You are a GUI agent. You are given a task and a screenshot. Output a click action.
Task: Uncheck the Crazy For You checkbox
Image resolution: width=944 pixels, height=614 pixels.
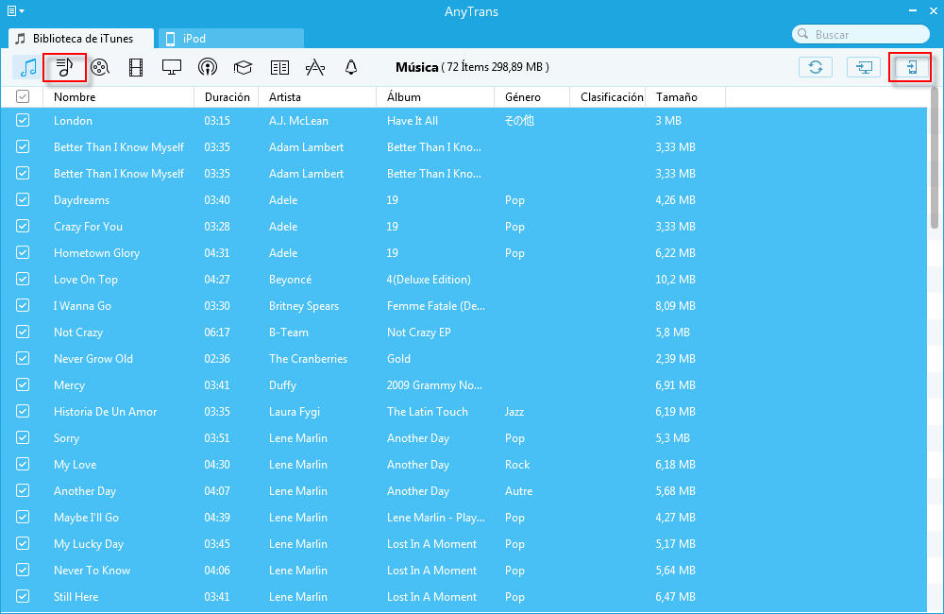click(23, 226)
